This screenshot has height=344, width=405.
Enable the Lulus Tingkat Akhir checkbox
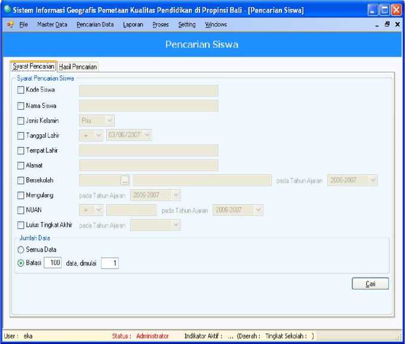[x=21, y=225]
